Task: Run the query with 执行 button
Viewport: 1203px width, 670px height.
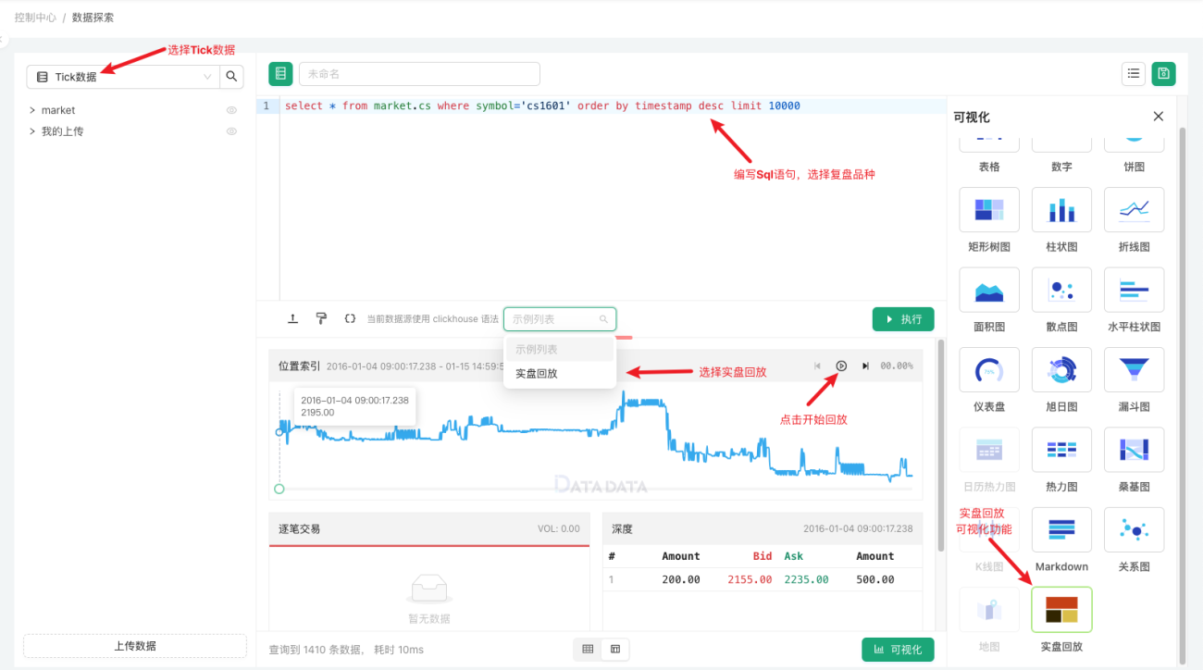Action: pos(903,319)
